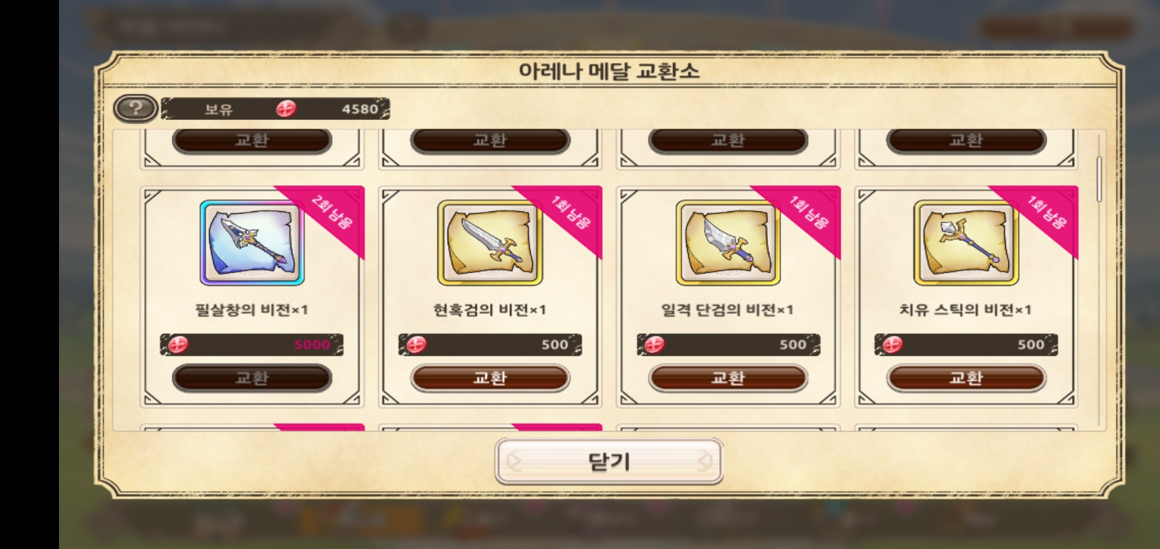Tap the medal icon beside price 5000
1160x549 pixels.
tap(178, 344)
